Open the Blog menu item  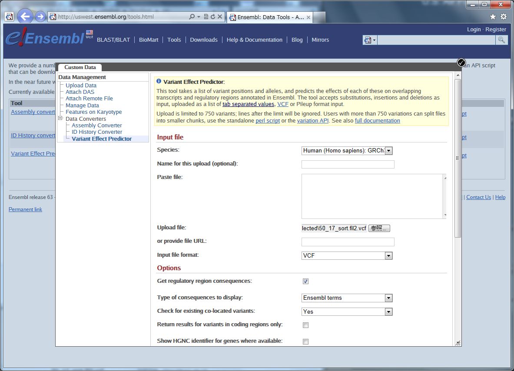click(297, 40)
